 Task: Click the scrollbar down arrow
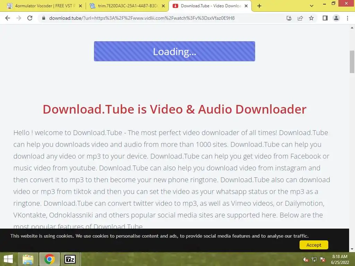pyautogui.click(x=352, y=249)
